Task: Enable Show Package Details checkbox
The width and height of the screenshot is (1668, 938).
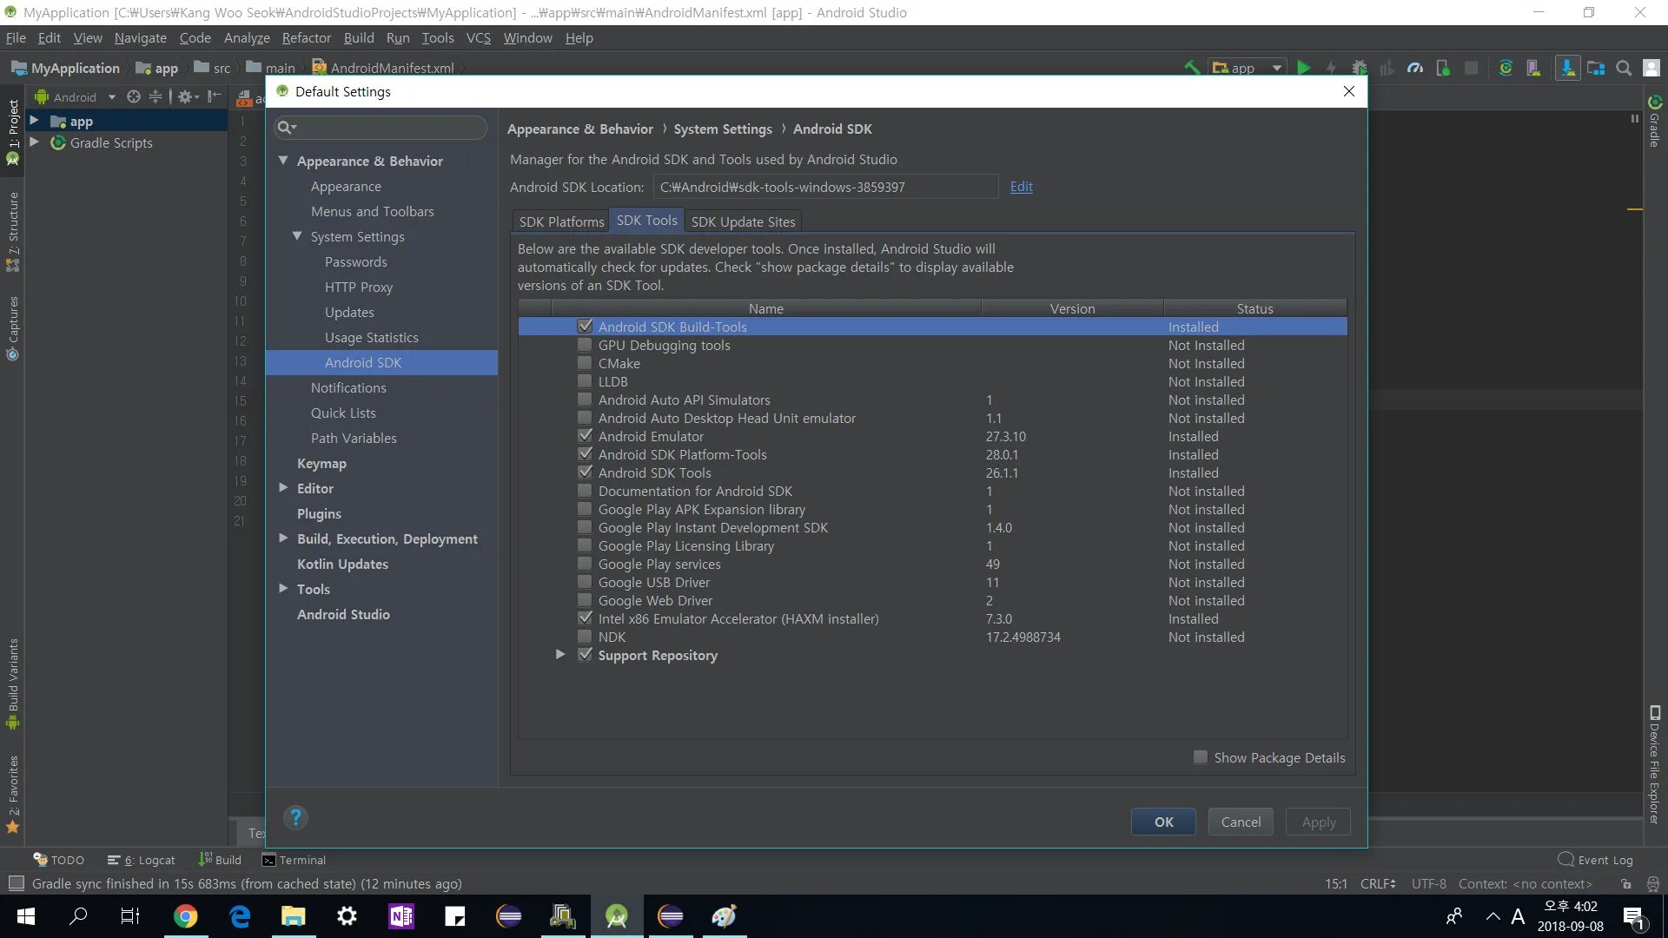Action: coord(1201,757)
